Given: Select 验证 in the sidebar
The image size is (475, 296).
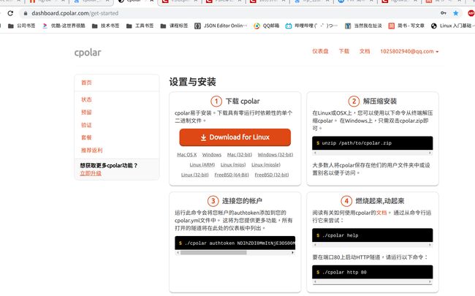Looking at the screenshot, I should (86, 125).
